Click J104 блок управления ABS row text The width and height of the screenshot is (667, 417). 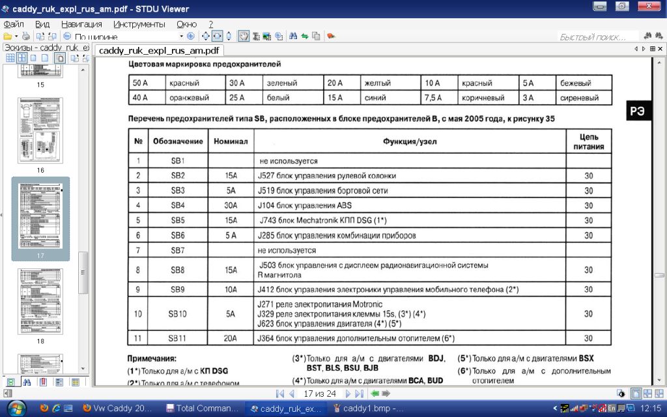click(305, 205)
